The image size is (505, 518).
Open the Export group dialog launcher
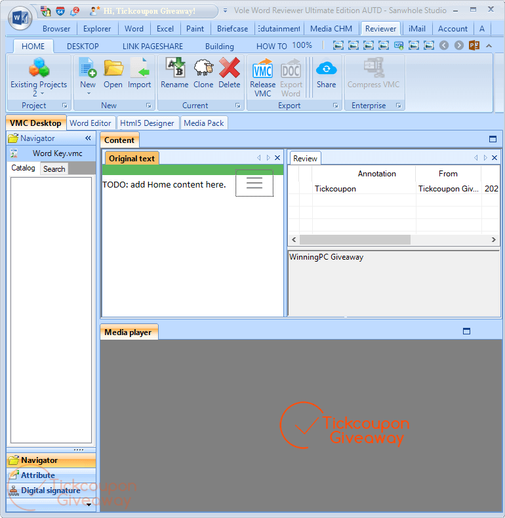[335, 106]
